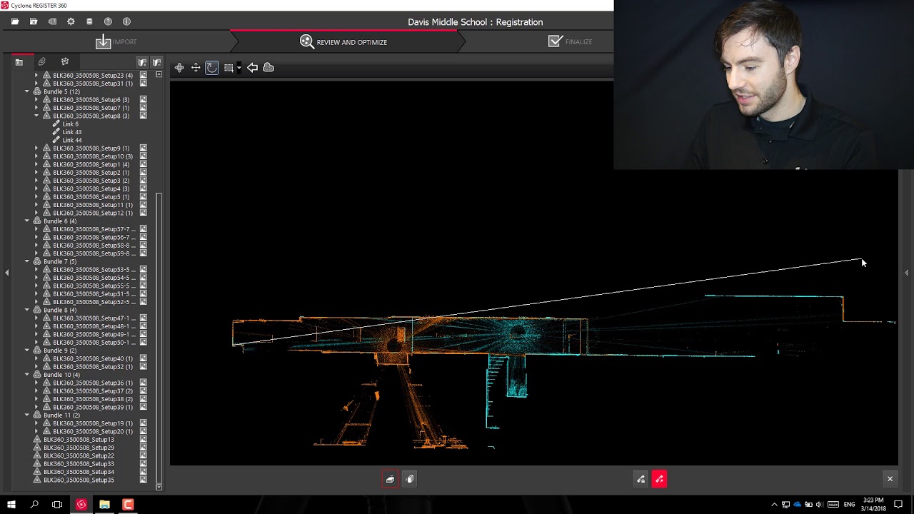This screenshot has height=514, width=914.
Task: Click the top-down view icon below viewer
Action: coord(390,479)
